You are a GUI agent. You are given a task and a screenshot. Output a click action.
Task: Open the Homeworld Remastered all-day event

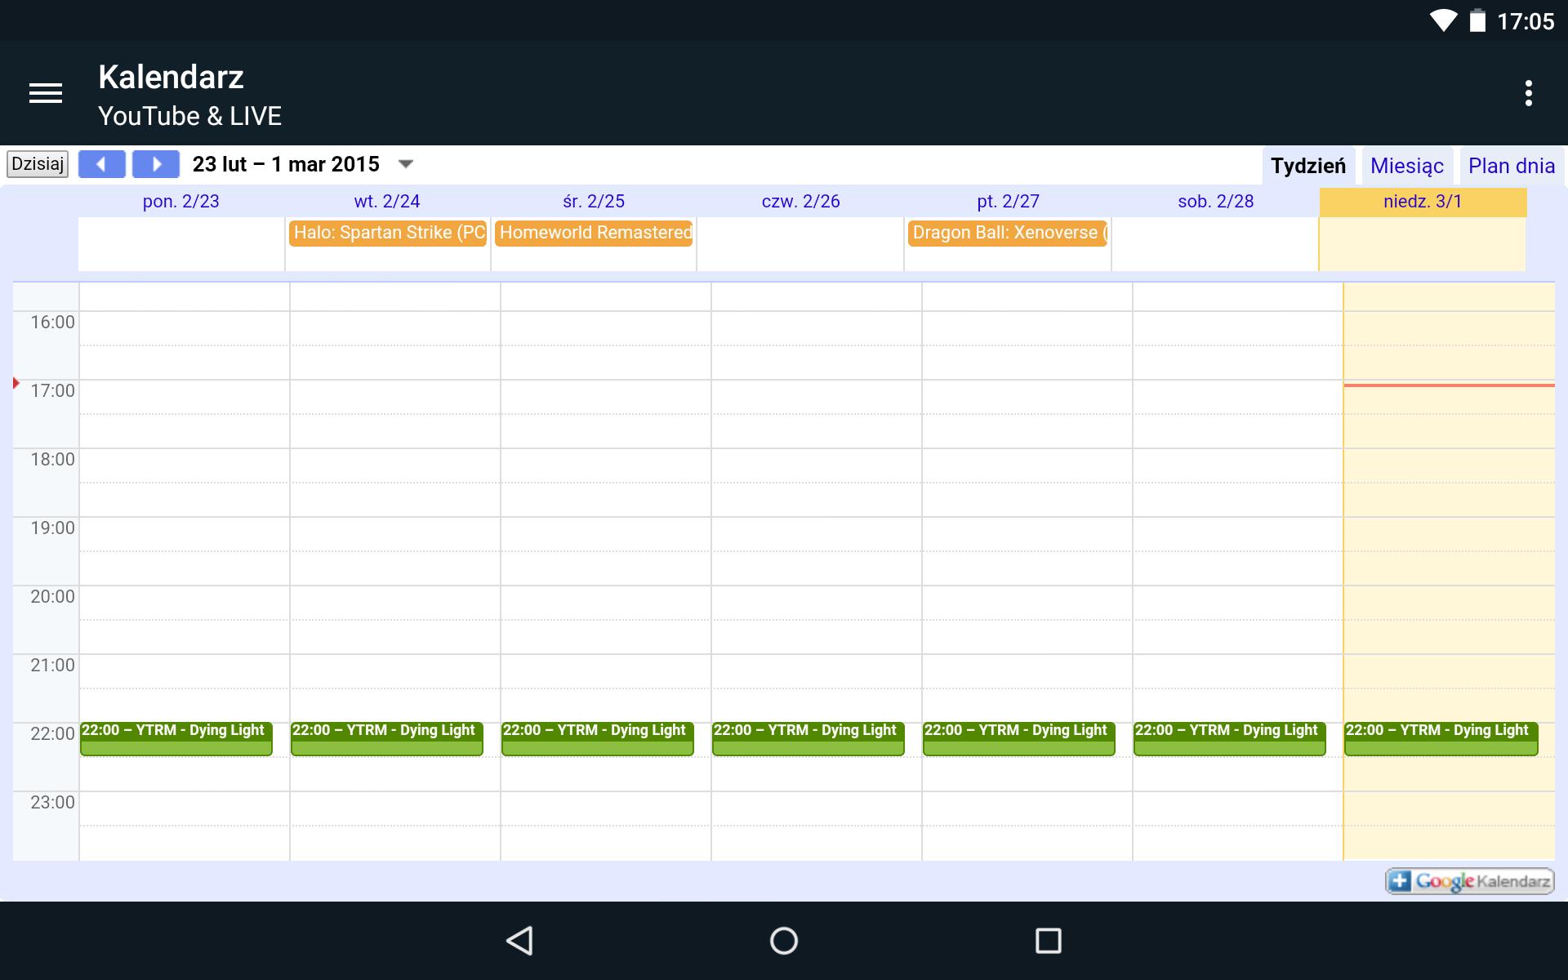point(594,233)
